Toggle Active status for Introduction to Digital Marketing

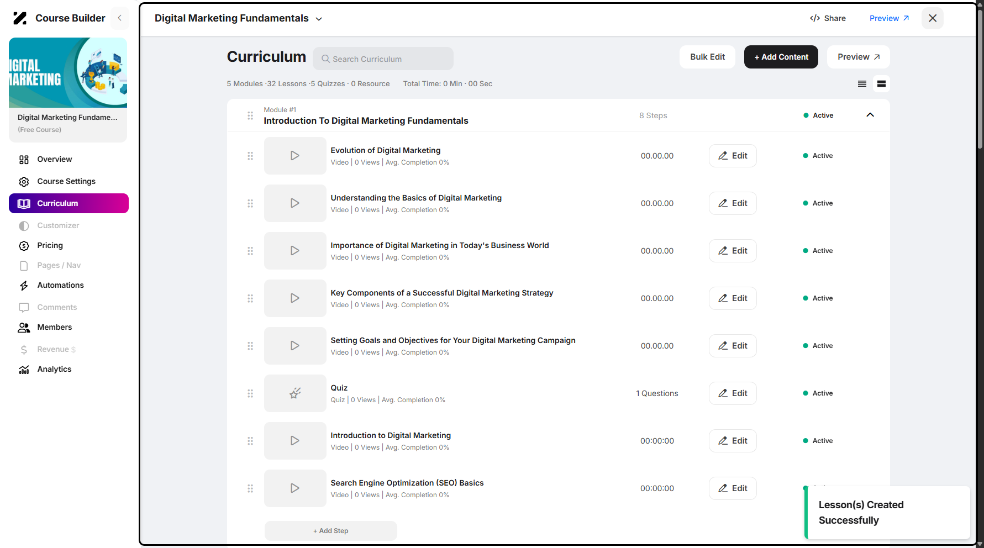click(818, 441)
